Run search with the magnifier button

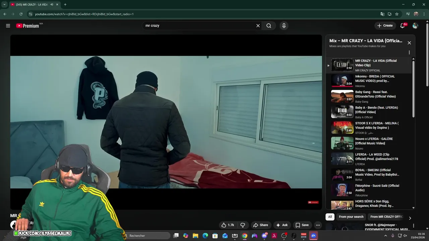[269, 26]
